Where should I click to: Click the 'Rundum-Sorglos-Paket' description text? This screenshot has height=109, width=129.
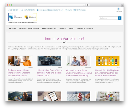49,81
